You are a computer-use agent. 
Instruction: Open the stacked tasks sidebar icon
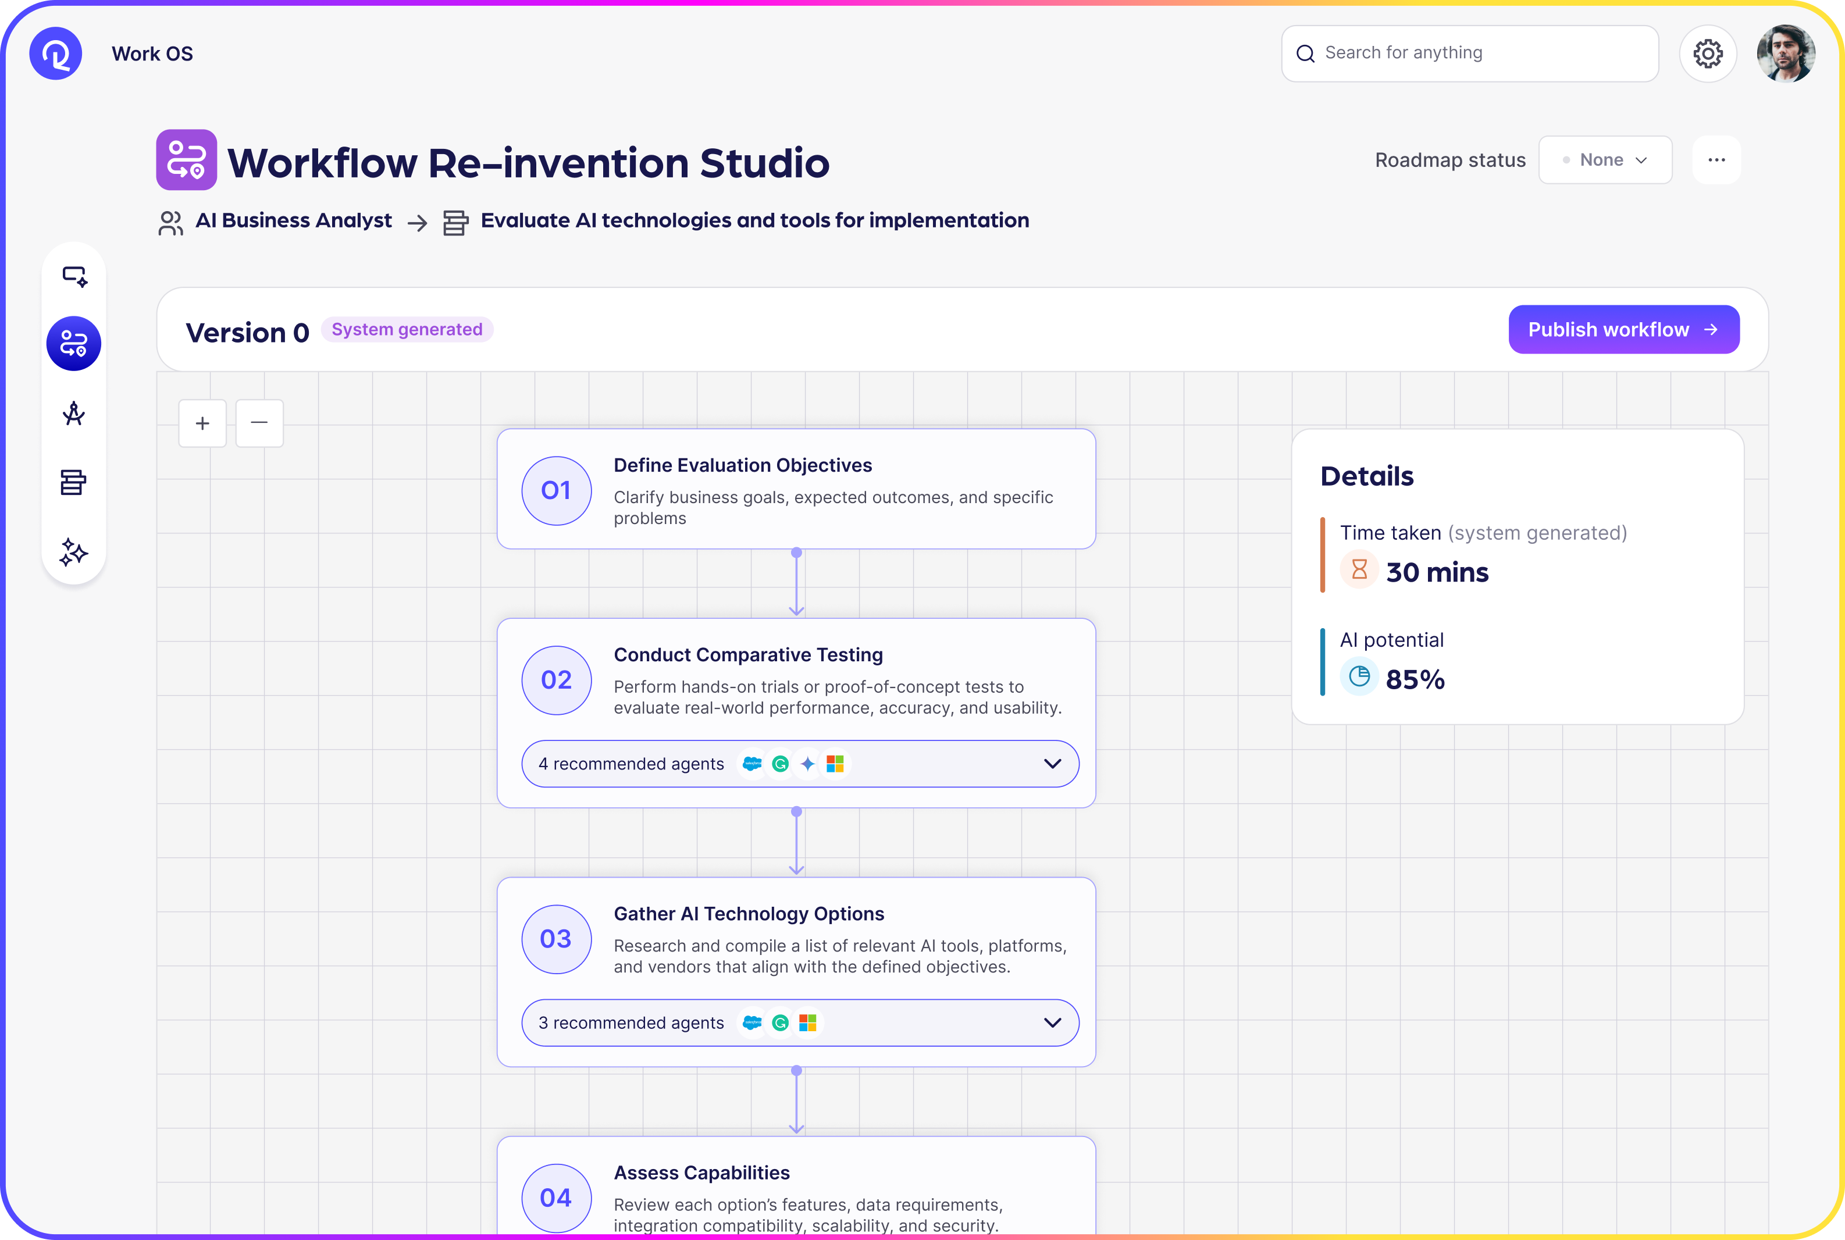73,482
